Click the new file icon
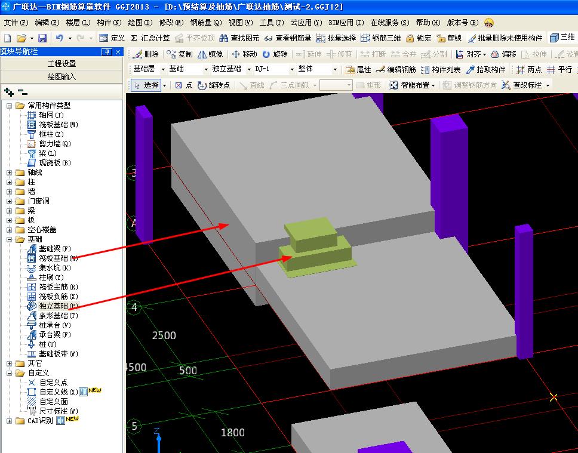578x453 pixels. pyautogui.click(x=8, y=38)
